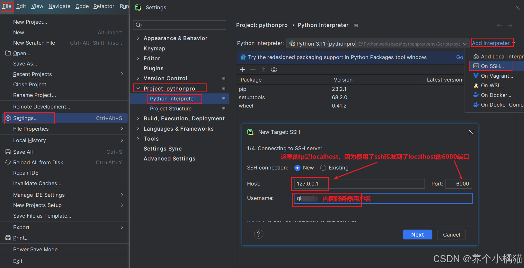Collapse the Project: pythonpro tree node
This screenshot has width=524, height=268.
click(138, 88)
